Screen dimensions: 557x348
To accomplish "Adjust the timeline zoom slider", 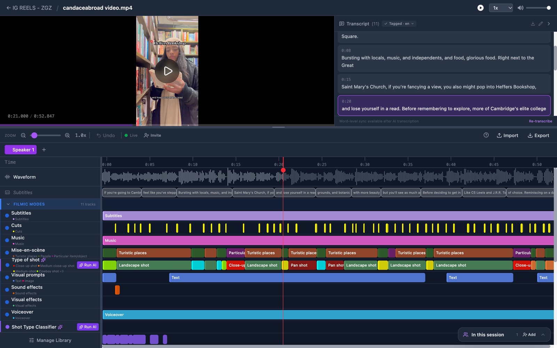I will point(45,135).
